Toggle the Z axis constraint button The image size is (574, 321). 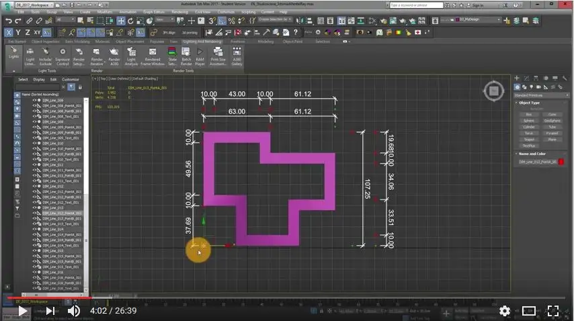(x=28, y=32)
